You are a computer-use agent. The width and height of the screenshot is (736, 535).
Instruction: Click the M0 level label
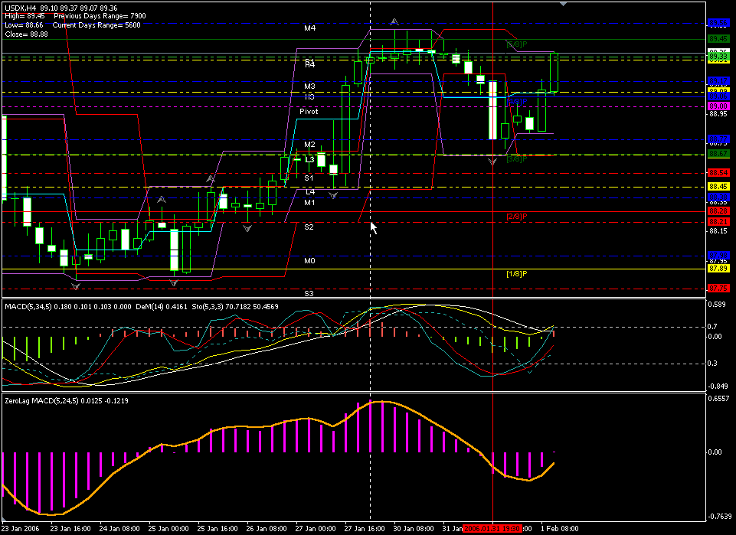309,261
